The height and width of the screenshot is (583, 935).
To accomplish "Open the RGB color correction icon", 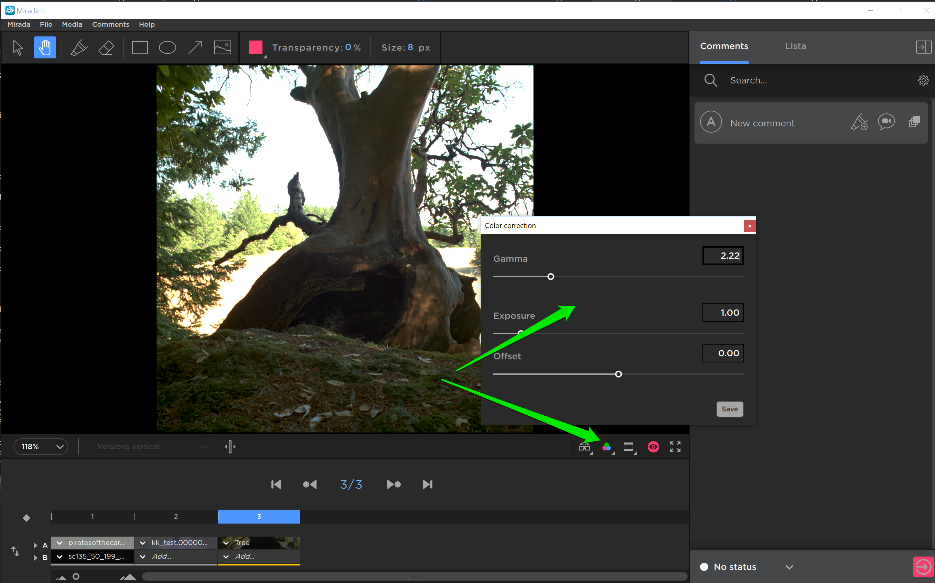I will click(607, 447).
